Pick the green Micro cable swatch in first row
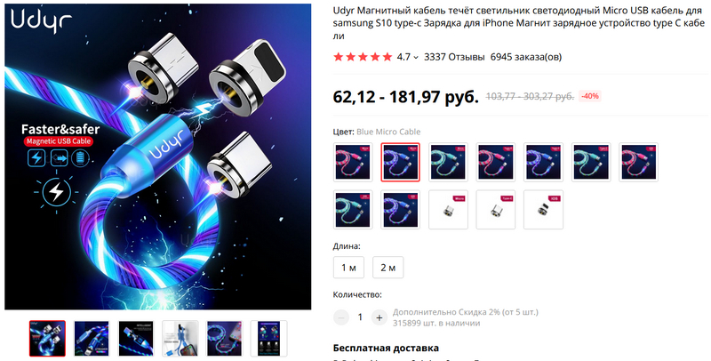This screenshot has width=711, height=361. tap(448, 162)
